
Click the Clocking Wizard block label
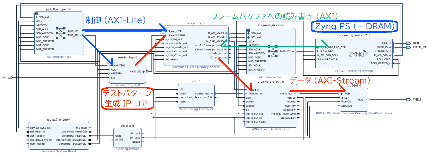[x=127, y=149]
